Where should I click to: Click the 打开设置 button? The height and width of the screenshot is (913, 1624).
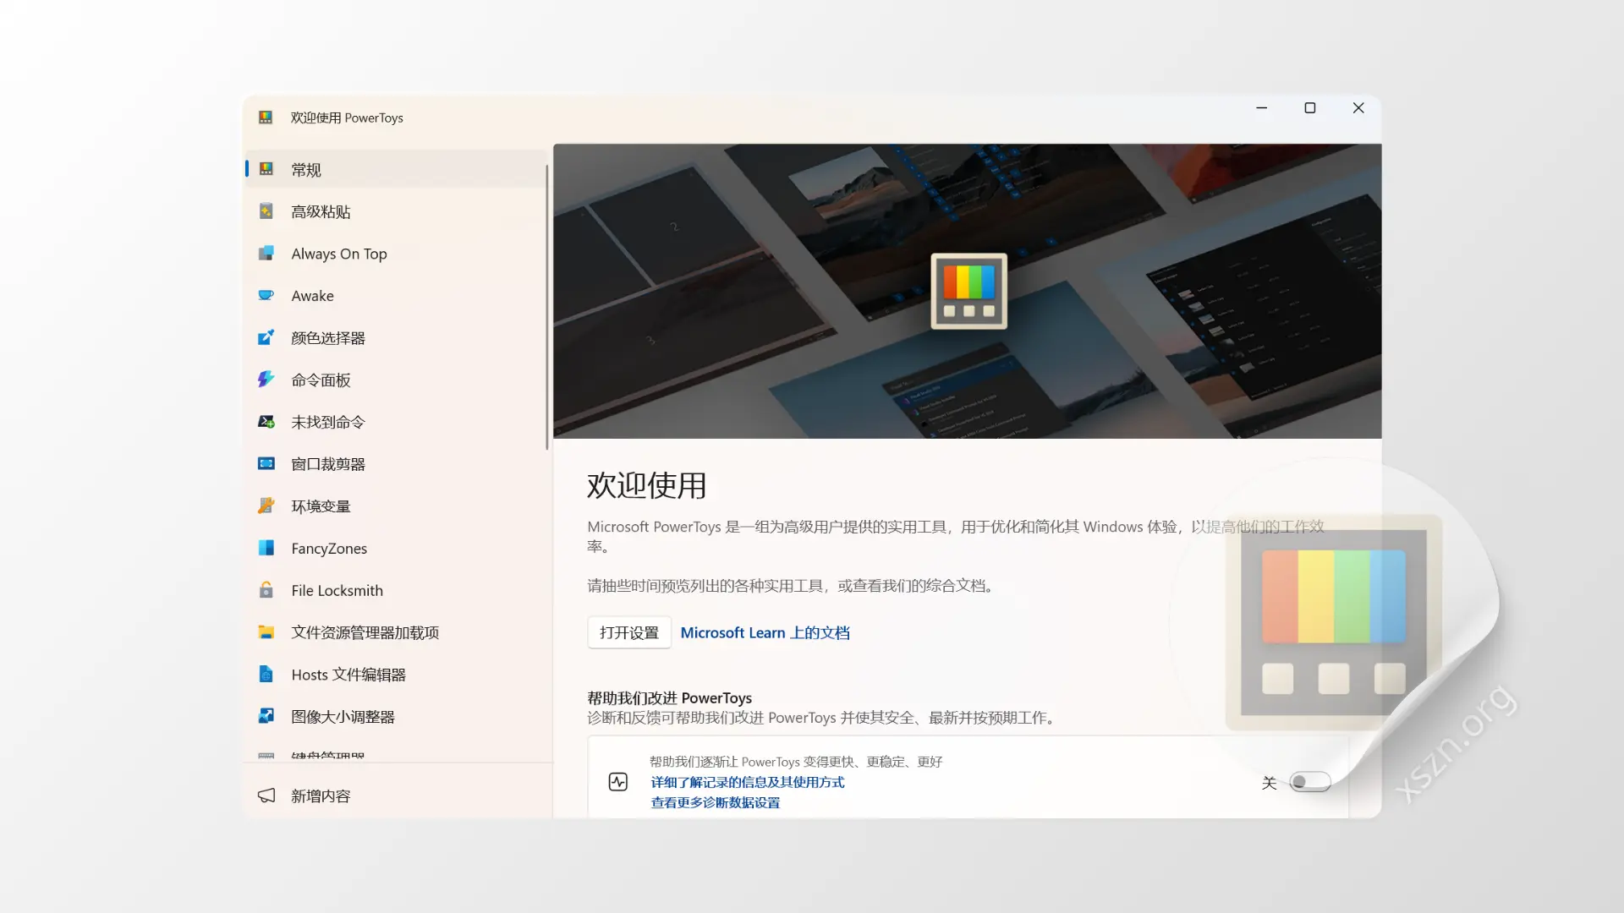coord(628,631)
